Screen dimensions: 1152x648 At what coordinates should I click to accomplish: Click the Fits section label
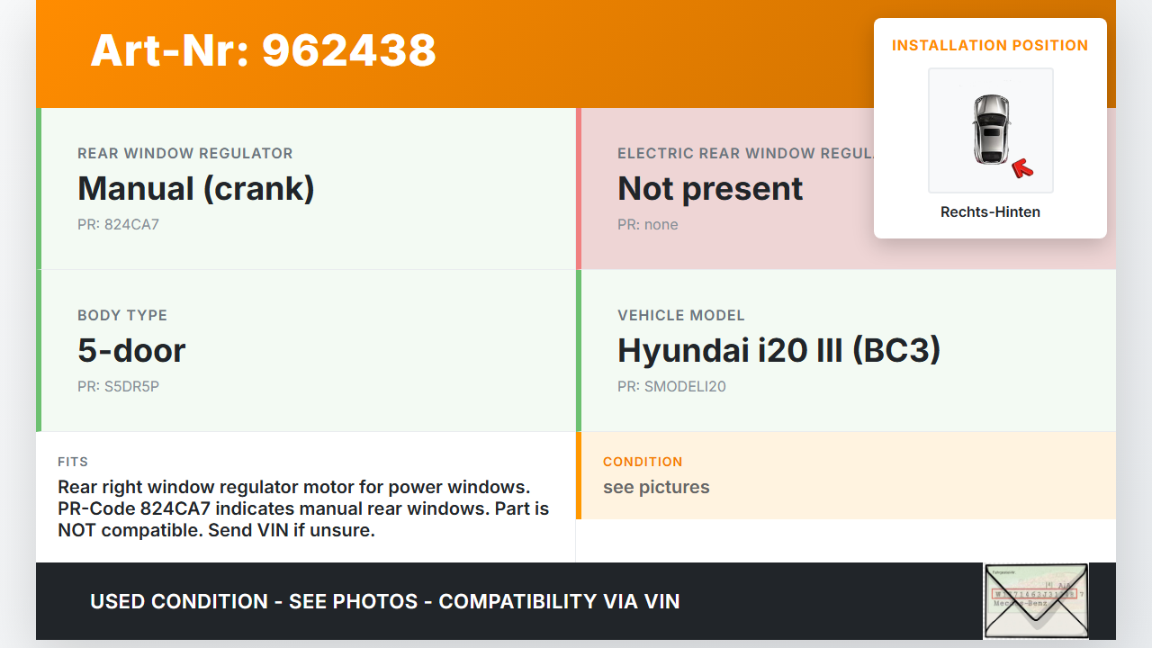73,462
